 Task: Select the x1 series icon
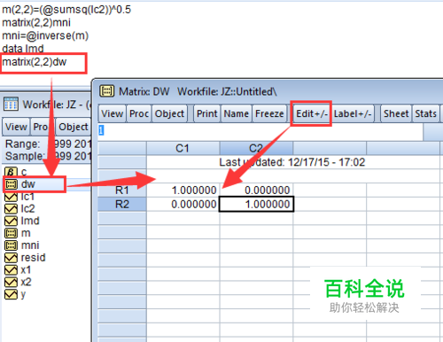(12, 270)
